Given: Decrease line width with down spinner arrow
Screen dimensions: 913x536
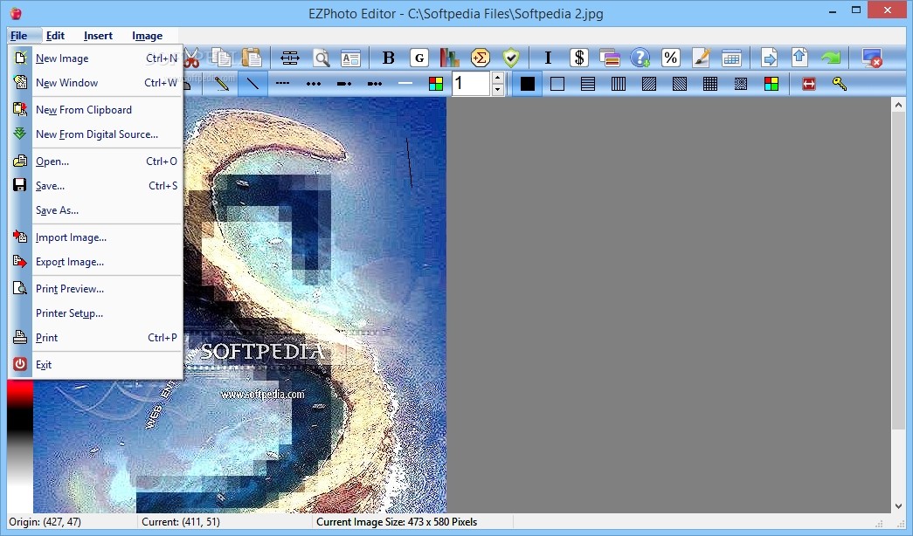Looking at the screenshot, I should (498, 90).
